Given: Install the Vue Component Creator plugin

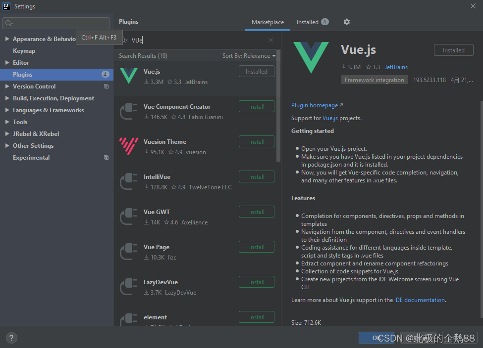Looking at the screenshot, I should [257, 107].
